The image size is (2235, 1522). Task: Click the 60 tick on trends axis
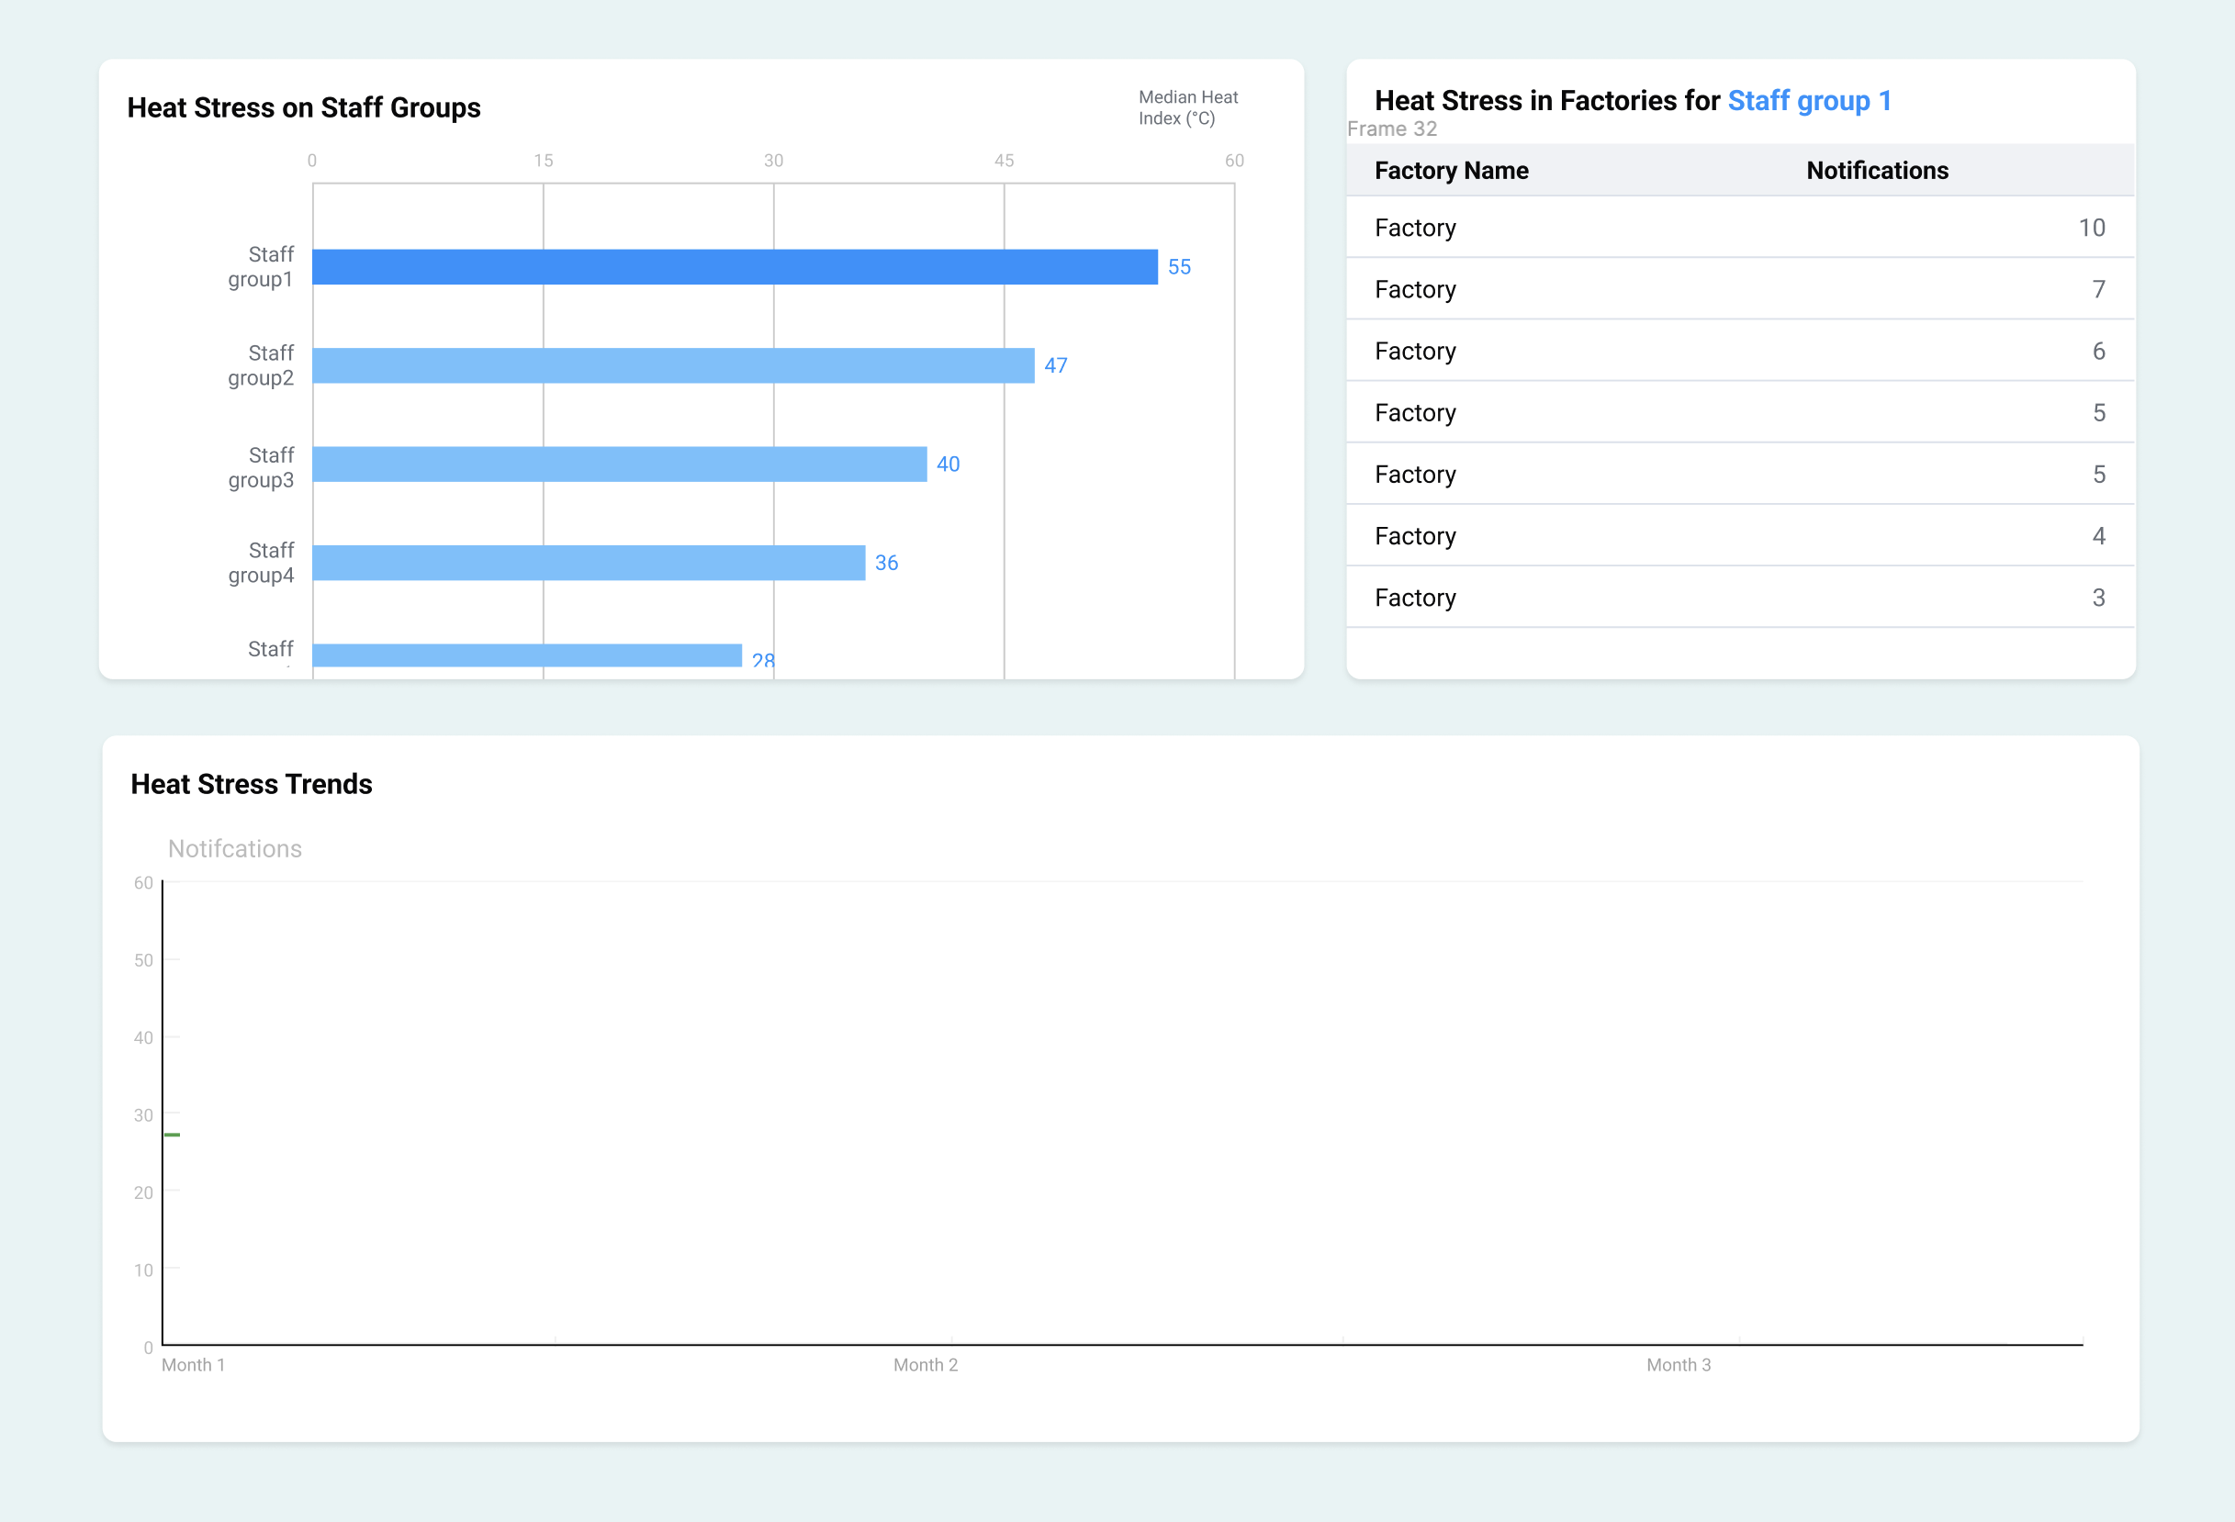(143, 882)
